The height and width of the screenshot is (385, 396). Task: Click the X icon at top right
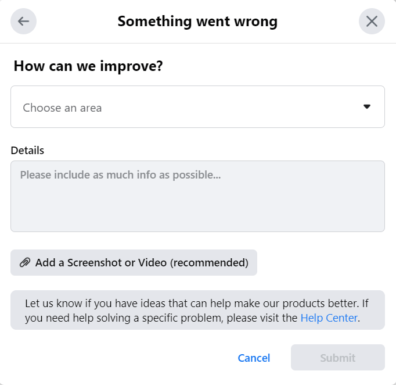372,22
